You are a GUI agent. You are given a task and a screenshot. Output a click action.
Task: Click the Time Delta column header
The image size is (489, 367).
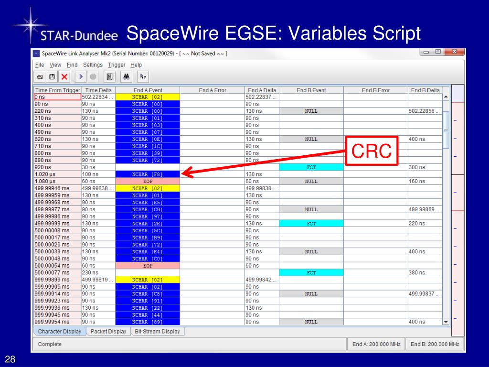[98, 90]
